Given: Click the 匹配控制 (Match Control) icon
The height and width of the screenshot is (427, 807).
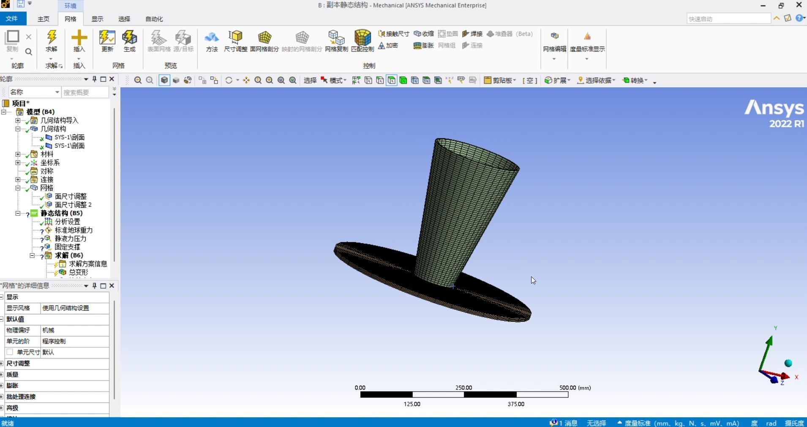Looking at the screenshot, I should pyautogui.click(x=363, y=38).
